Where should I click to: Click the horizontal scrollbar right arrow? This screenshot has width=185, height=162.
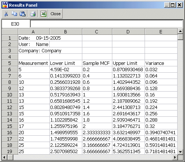(x=175, y=157)
